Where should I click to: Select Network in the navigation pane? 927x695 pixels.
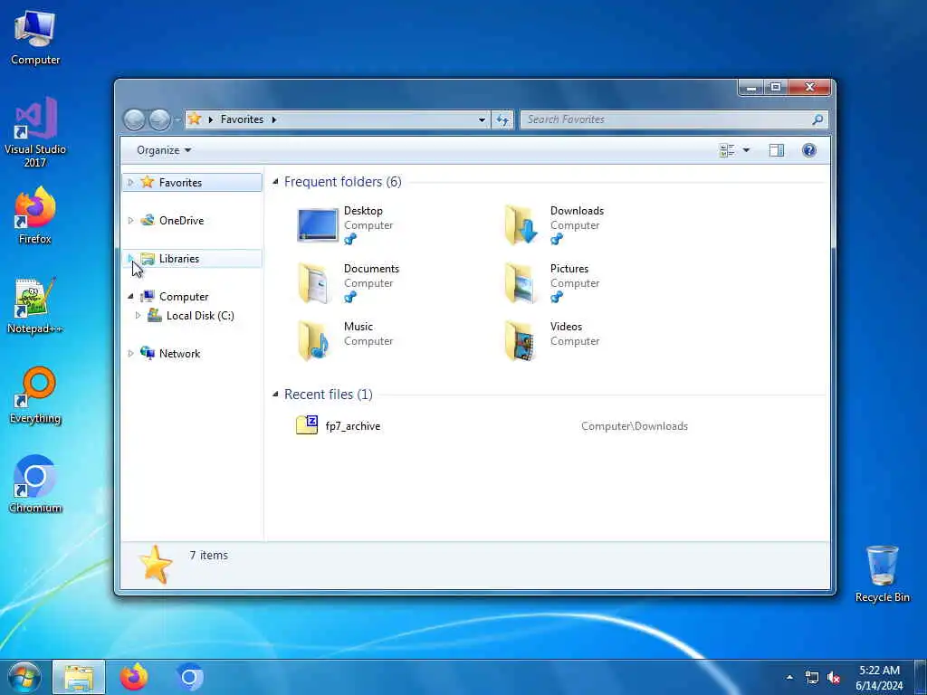coord(180,354)
